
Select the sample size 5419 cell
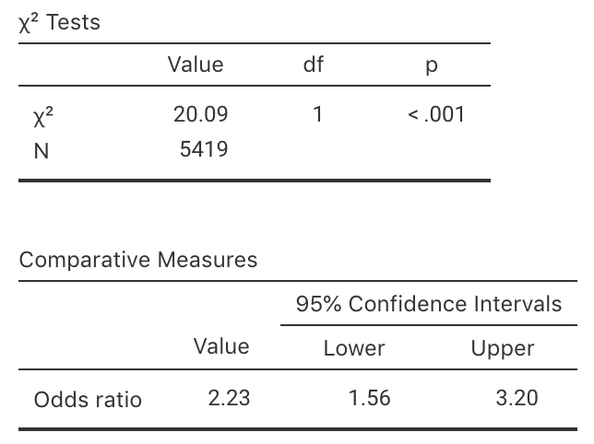point(203,149)
